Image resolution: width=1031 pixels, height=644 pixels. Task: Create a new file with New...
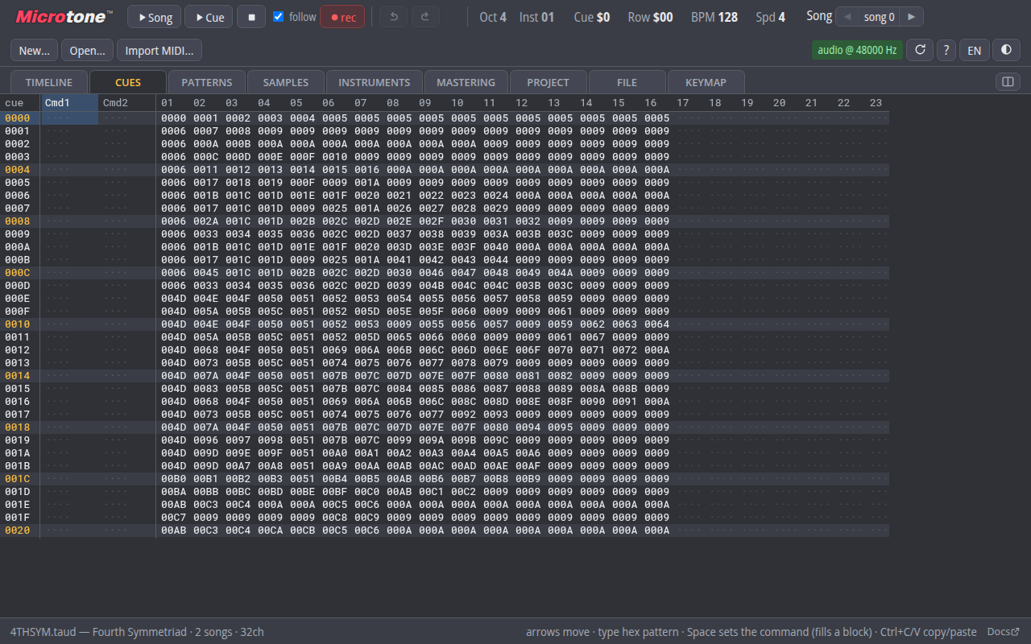35,50
